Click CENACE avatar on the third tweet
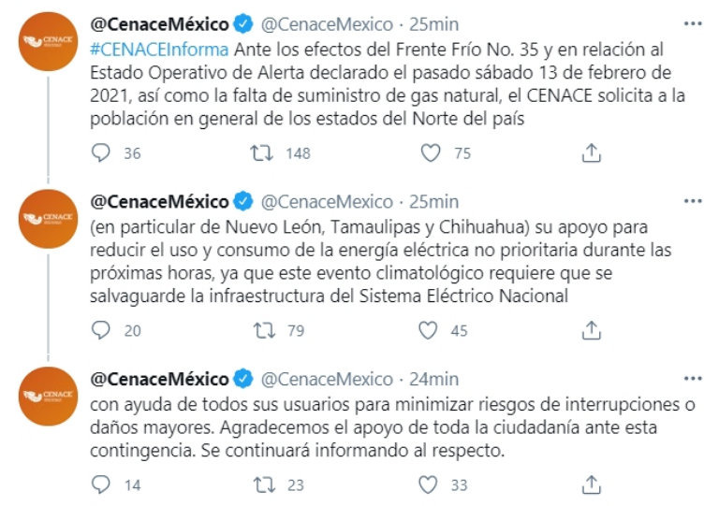719x506 pixels. coord(47,395)
